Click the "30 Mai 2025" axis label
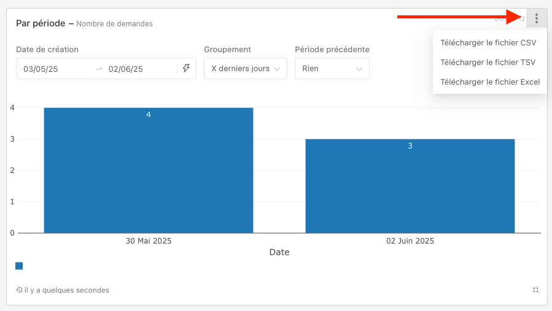Viewport: 552px width, 311px height. tap(148, 241)
